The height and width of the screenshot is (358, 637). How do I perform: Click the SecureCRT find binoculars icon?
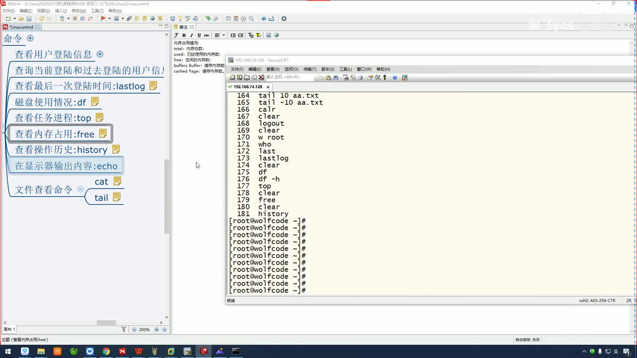(335, 78)
